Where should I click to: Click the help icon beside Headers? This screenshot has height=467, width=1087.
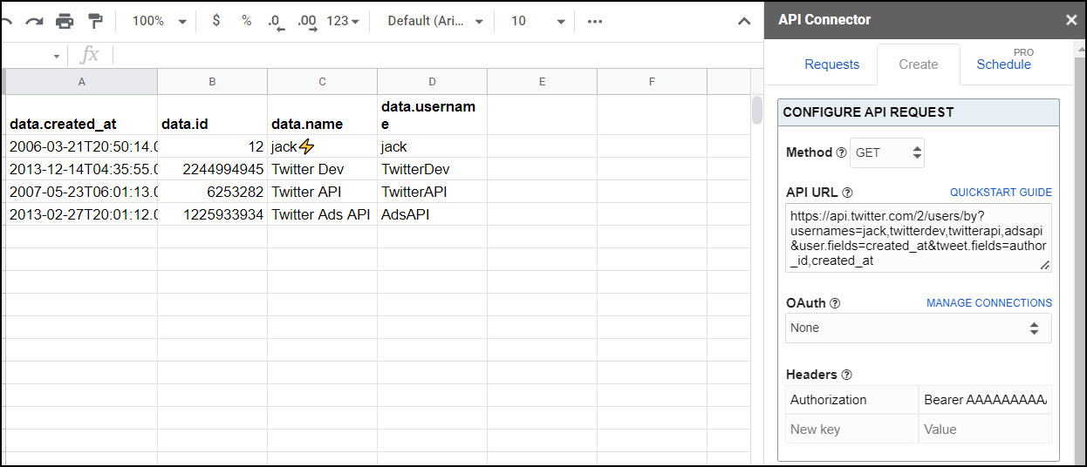coord(846,375)
